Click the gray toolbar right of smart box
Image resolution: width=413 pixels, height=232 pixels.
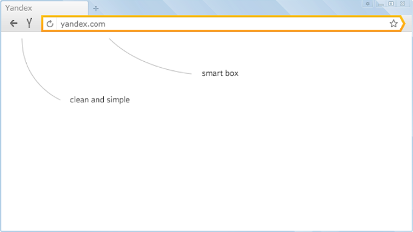coord(409,24)
